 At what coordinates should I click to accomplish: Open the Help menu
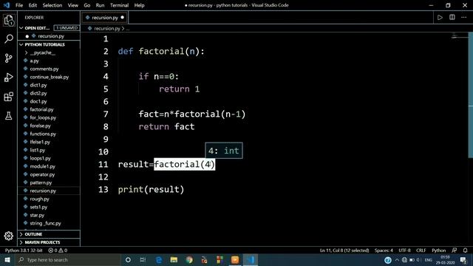pos(139,5)
